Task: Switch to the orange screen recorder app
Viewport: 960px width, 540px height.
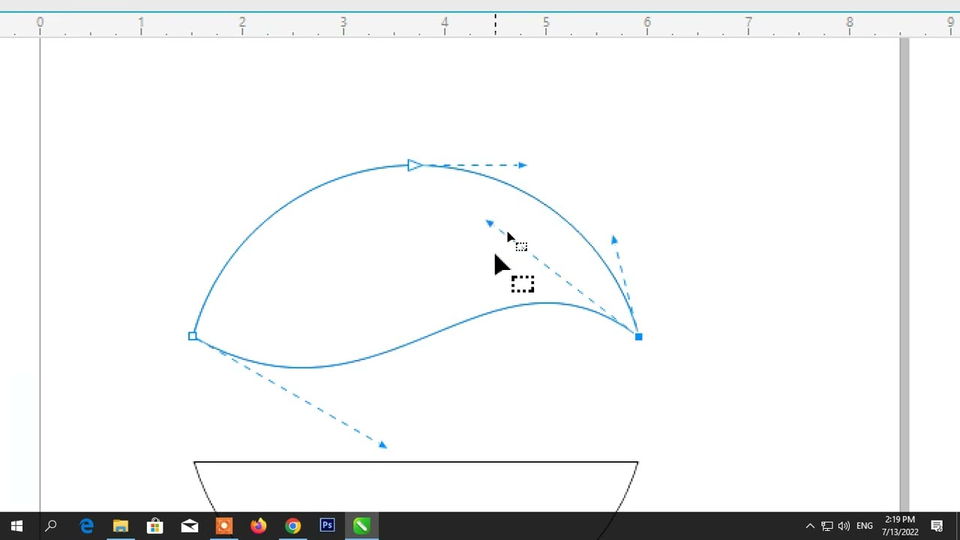Action: tap(224, 526)
